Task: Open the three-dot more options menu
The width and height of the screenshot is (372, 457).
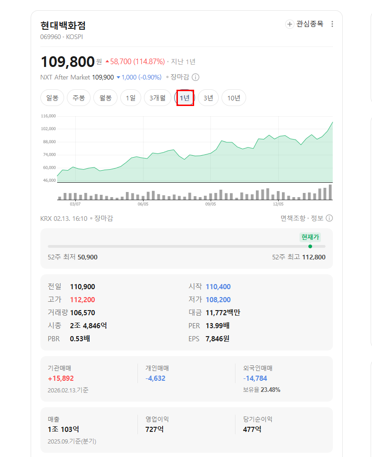Action: [332, 24]
